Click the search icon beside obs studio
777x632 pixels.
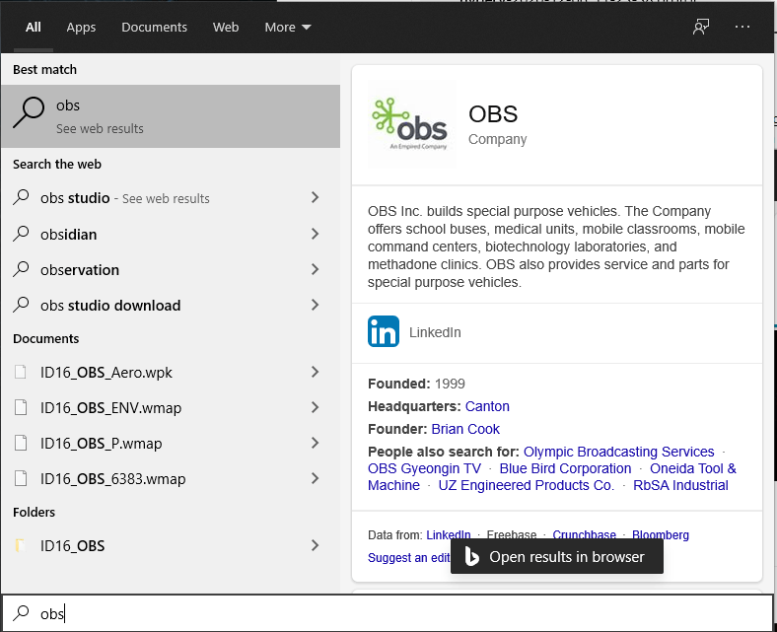(21, 197)
